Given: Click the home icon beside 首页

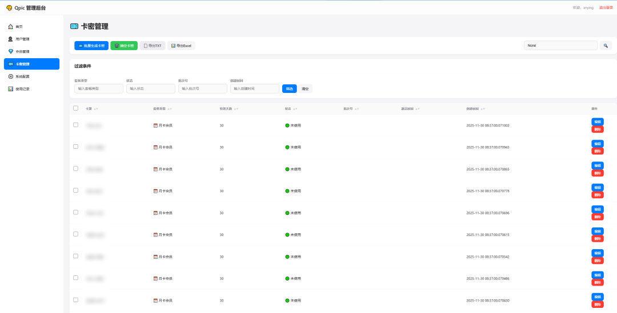Looking at the screenshot, I should coord(11,27).
